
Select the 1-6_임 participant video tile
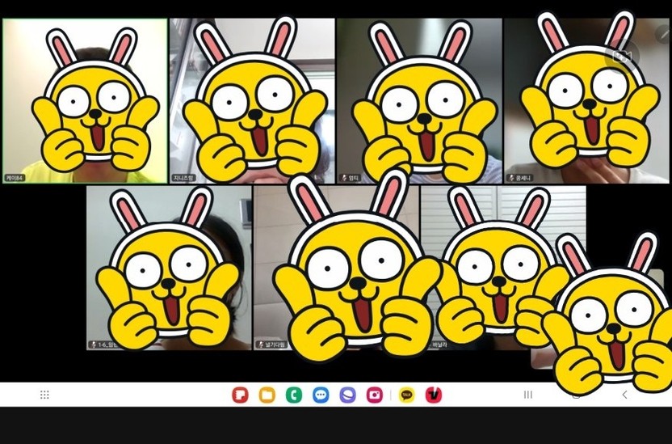coord(169,268)
